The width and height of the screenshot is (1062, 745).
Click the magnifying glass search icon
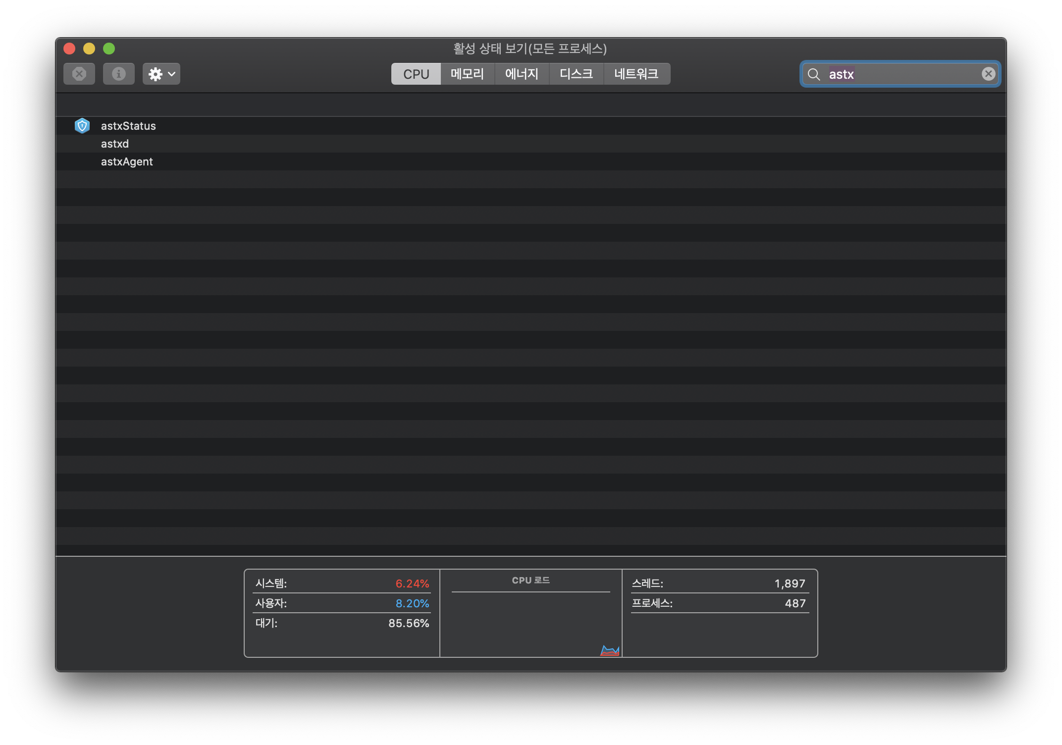[x=813, y=74]
